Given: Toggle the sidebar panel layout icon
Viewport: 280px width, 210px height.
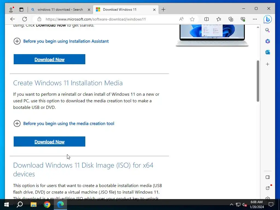Looking at the screenshot, I should click(x=267, y=177).
